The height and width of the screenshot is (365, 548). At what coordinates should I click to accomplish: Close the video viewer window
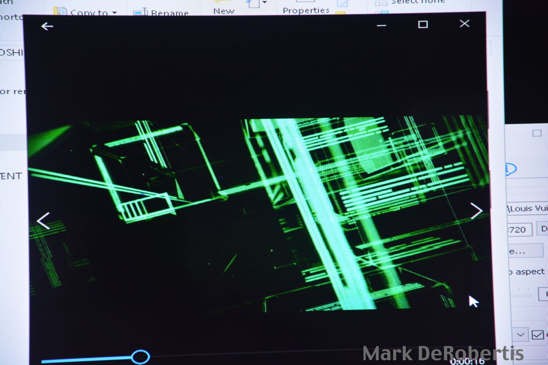click(465, 24)
